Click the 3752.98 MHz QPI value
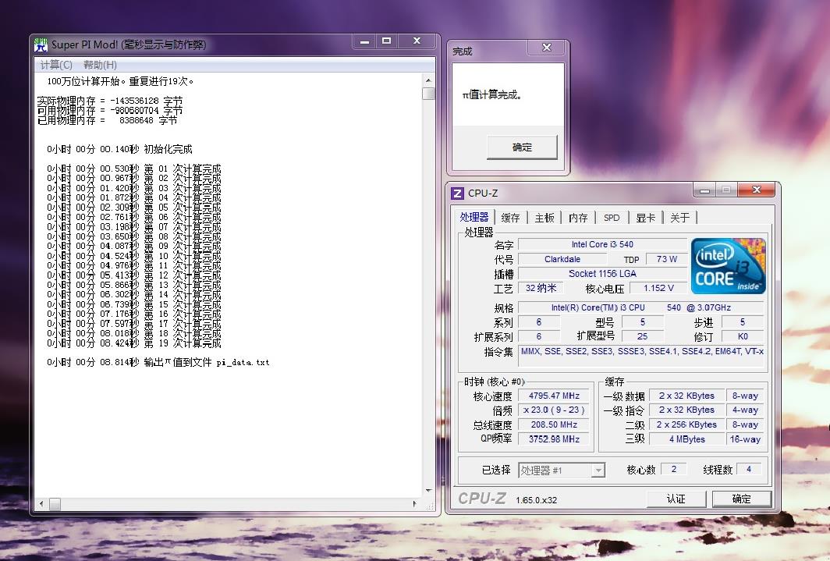This screenshot has height=561, width=830. coord(554,439)
